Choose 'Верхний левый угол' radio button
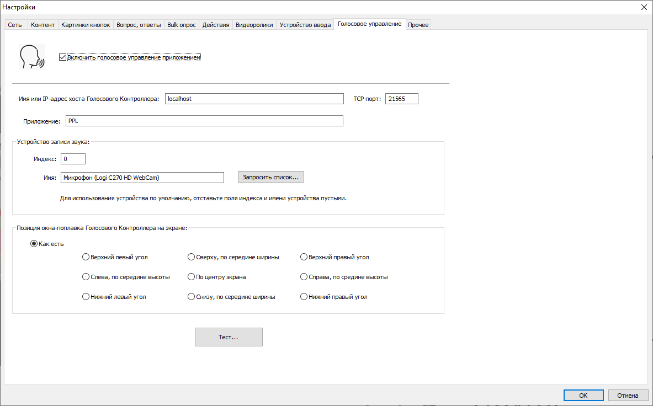 tap(86, 257)
